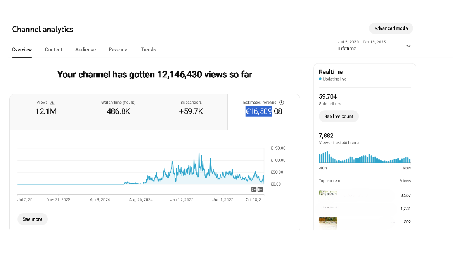Select the Watch time (hours) metric card
Image resolution: width=457 pixels, height=253 pixels.
118,111
